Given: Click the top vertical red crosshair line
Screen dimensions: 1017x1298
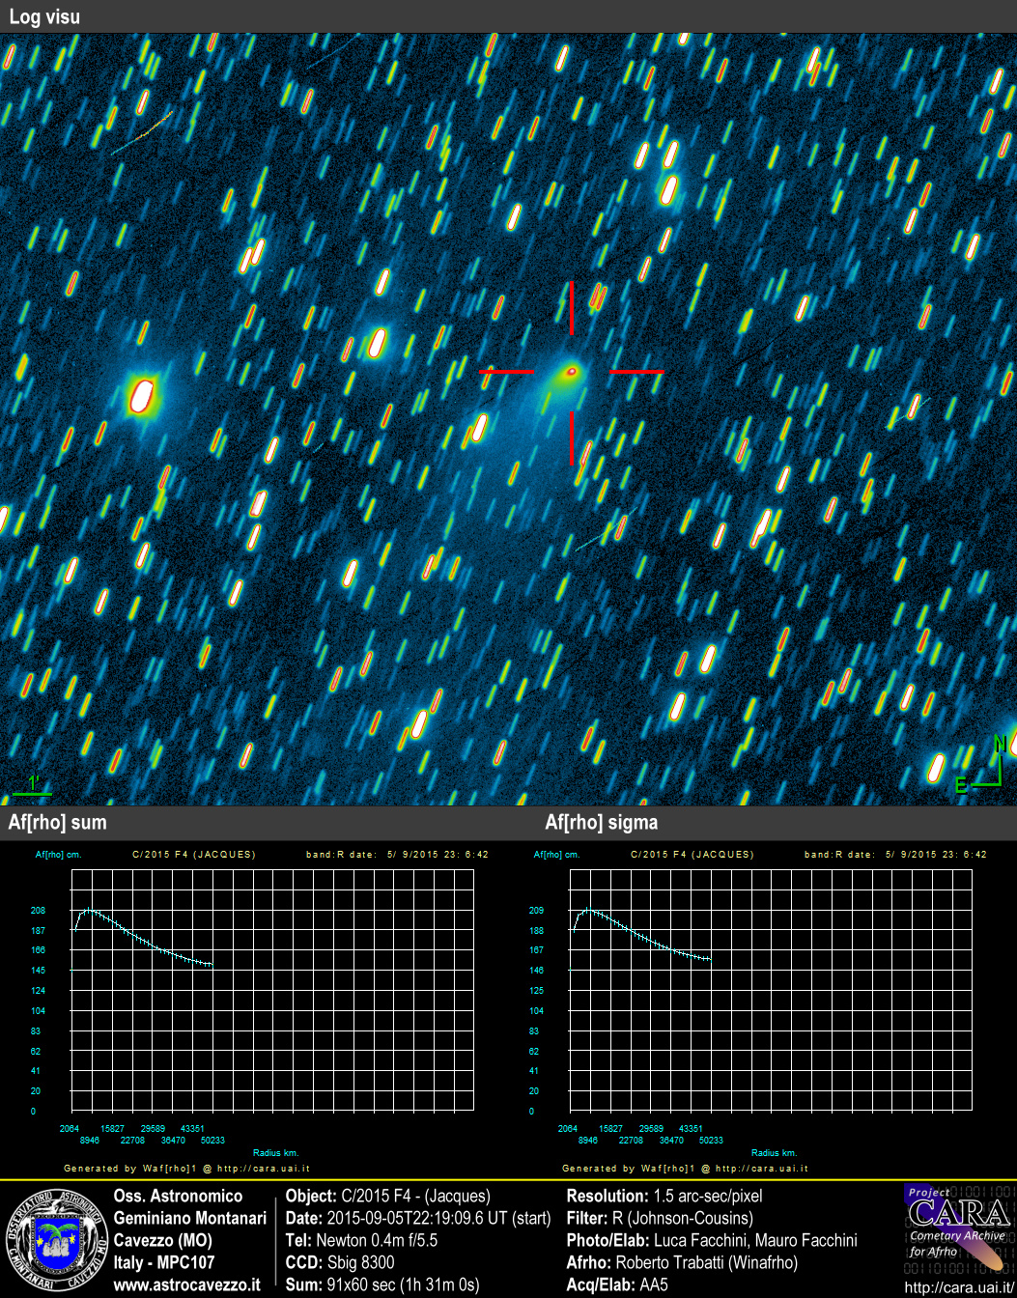Looking at the screenshot, I should click(571, 307).
